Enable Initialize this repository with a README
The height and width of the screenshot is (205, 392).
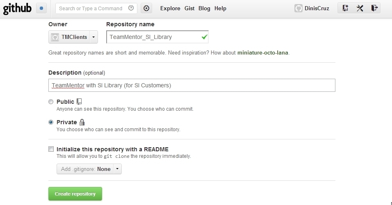pos(51,149)
